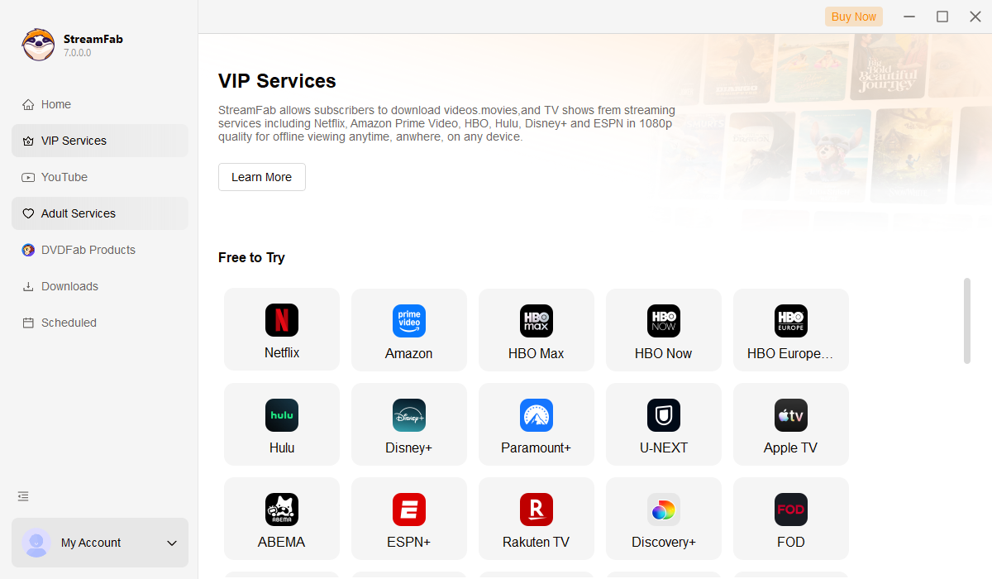Select the Paramount+ icon

[x=537, y=415]
